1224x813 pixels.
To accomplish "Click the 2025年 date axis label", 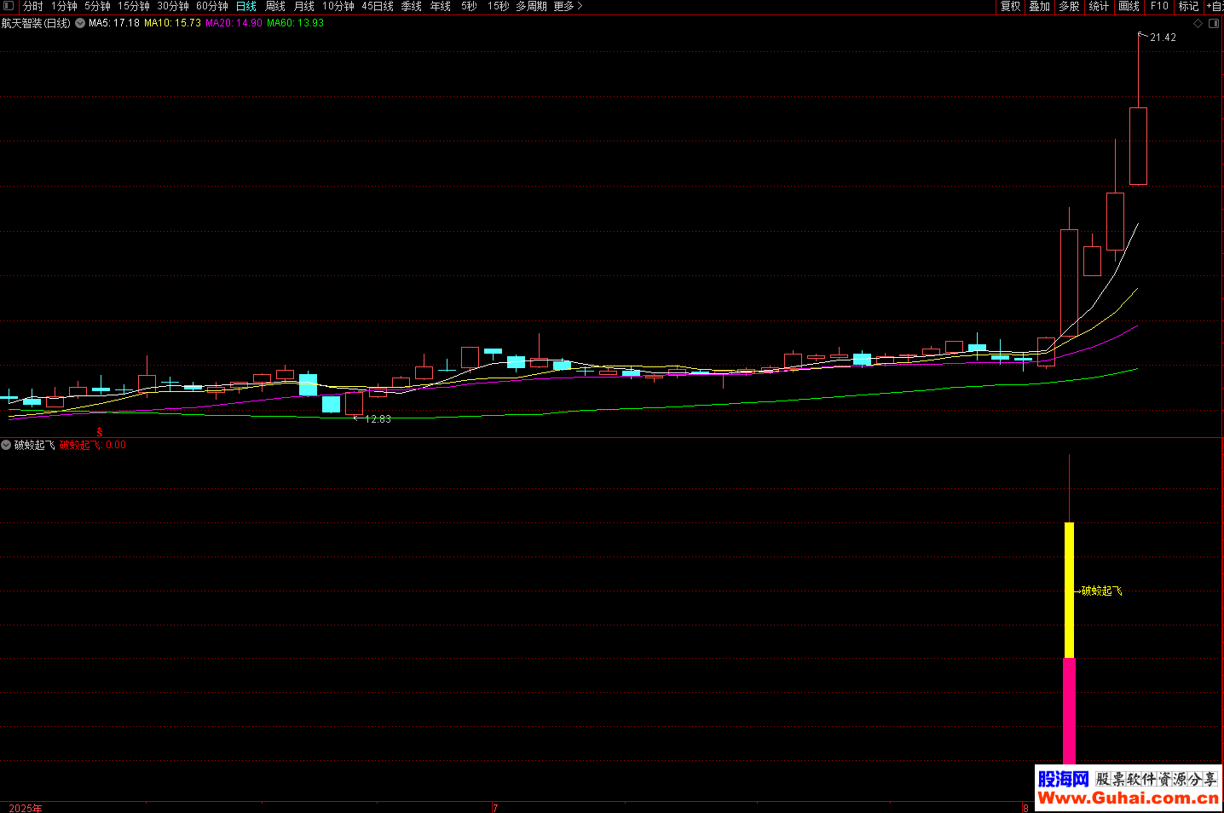I will click(x=26, y=808).
